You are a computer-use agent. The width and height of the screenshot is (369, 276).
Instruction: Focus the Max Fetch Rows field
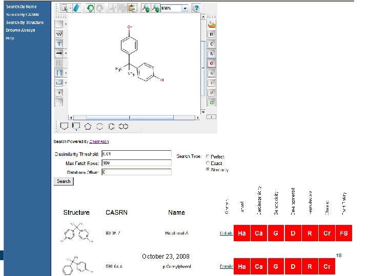(136, 163)
